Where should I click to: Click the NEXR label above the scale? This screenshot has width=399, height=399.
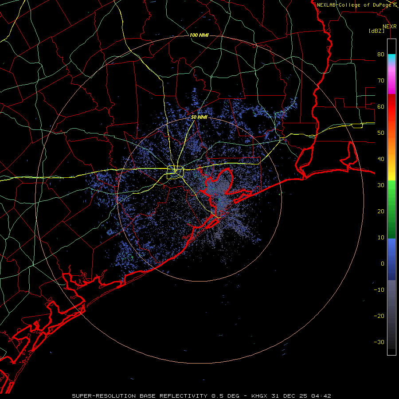point(389,27)
